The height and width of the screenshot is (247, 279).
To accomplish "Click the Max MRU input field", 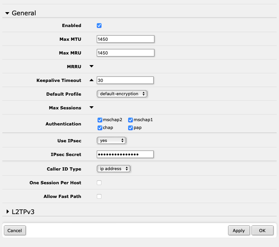I will 125,53.
